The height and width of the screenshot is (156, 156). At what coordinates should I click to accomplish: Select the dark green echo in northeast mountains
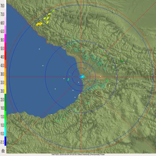(x=122, y=61)
